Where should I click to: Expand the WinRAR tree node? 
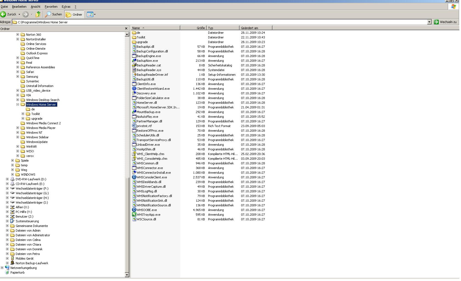point(18,147)
